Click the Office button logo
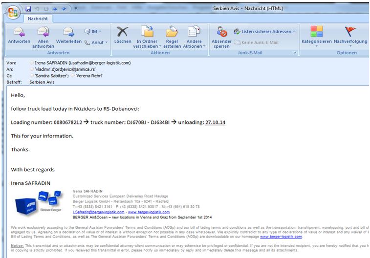Image resolution: width=370 pixels, height=258 pixels. point(13,12)
